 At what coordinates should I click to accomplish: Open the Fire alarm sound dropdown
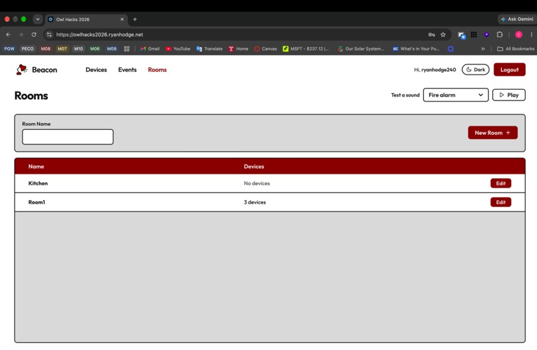[456, 95]
